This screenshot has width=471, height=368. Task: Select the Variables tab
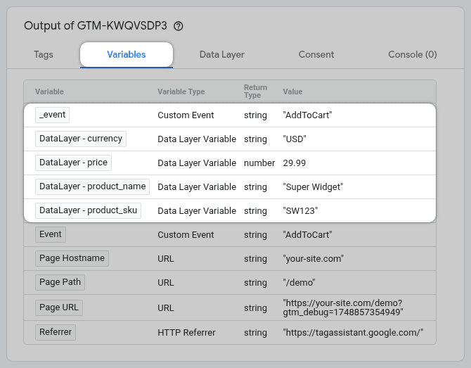127,54
